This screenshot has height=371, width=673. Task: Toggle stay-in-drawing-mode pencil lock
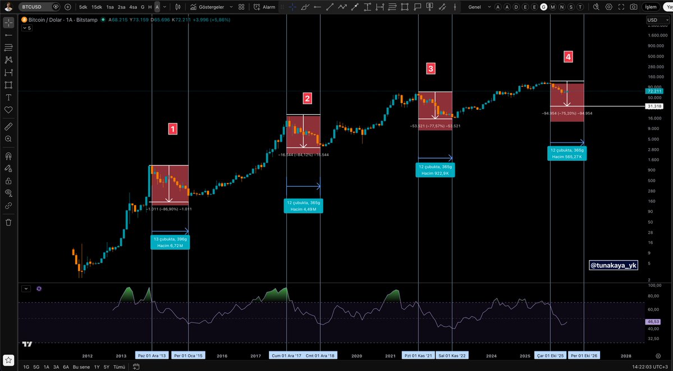coord(8,168)
